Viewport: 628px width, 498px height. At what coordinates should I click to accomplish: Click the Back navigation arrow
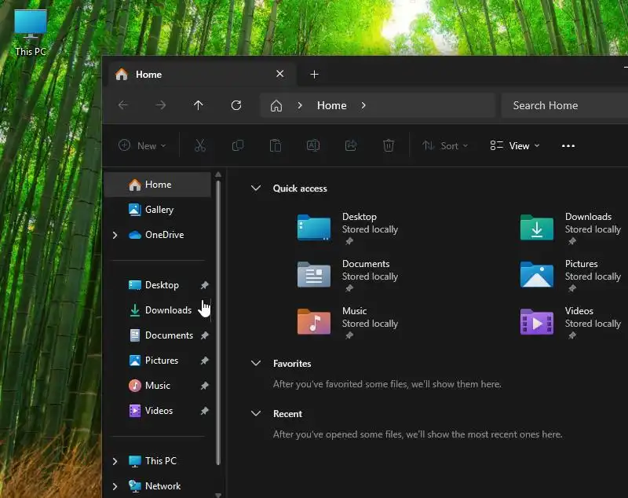[123, 105]
